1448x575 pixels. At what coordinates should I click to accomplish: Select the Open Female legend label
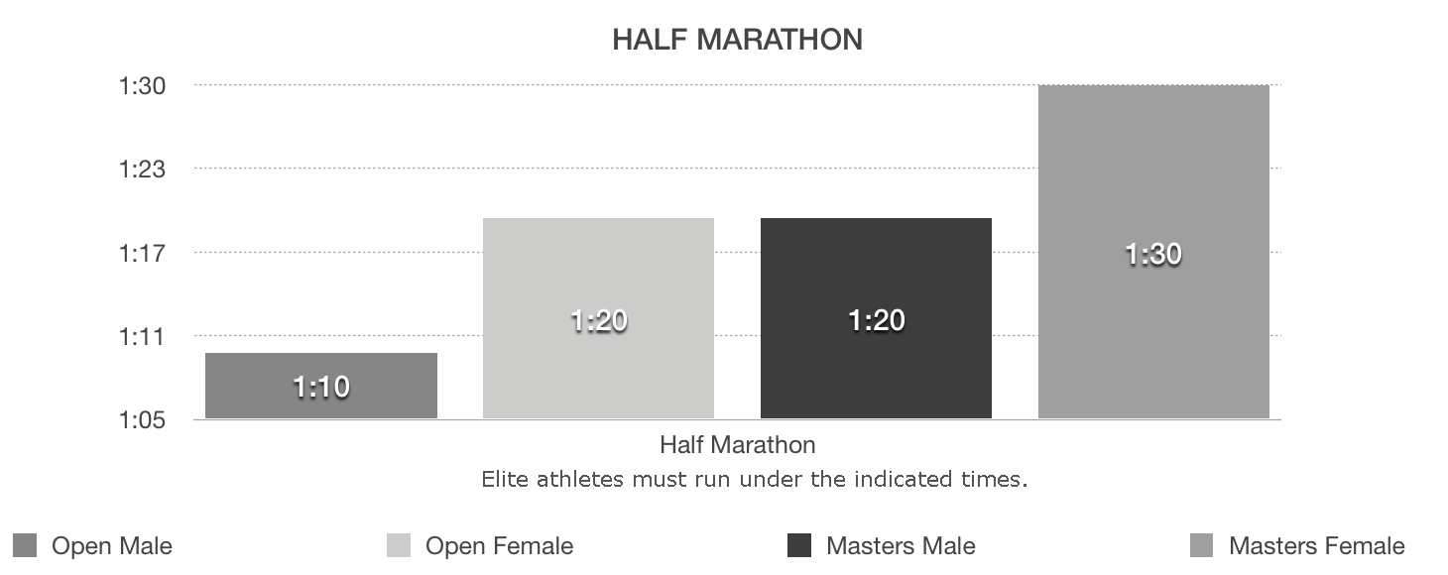[x=499, y=546]
